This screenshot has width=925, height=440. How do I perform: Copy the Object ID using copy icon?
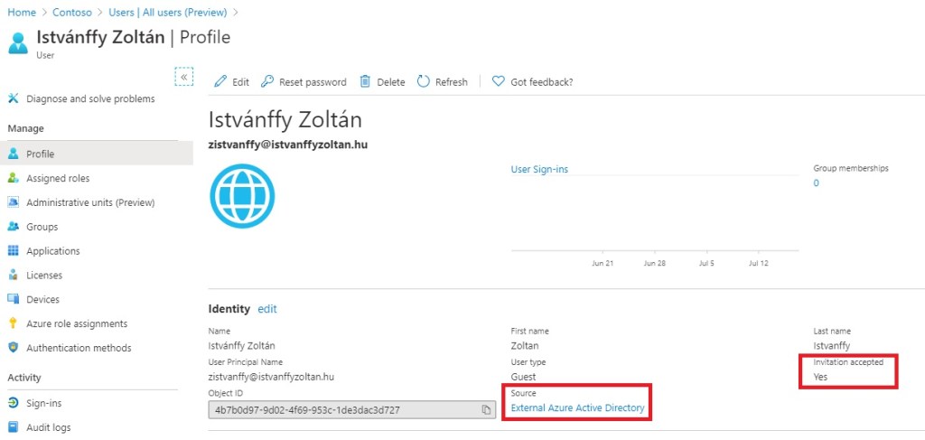coord(486,409)
